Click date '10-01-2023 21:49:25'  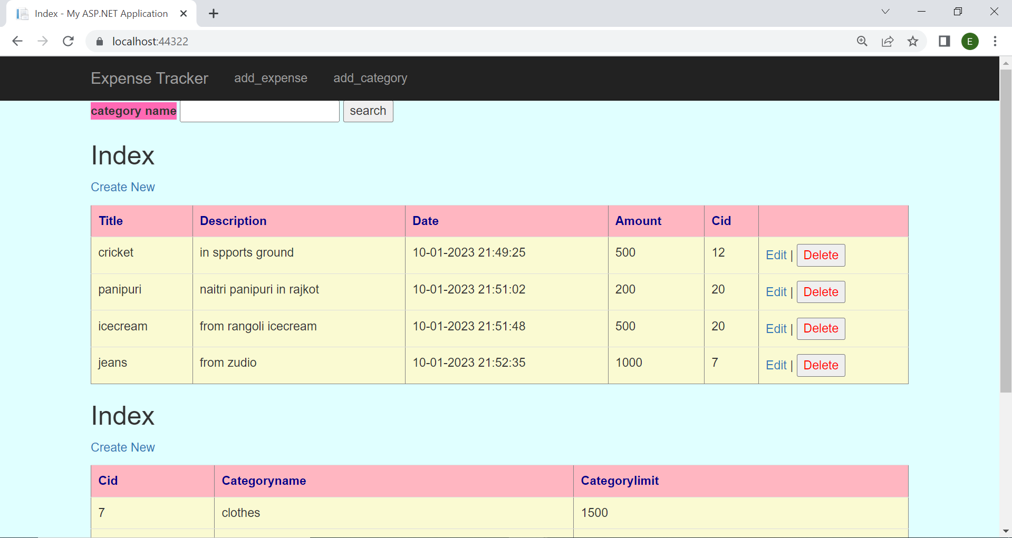[x=469, y=252]
